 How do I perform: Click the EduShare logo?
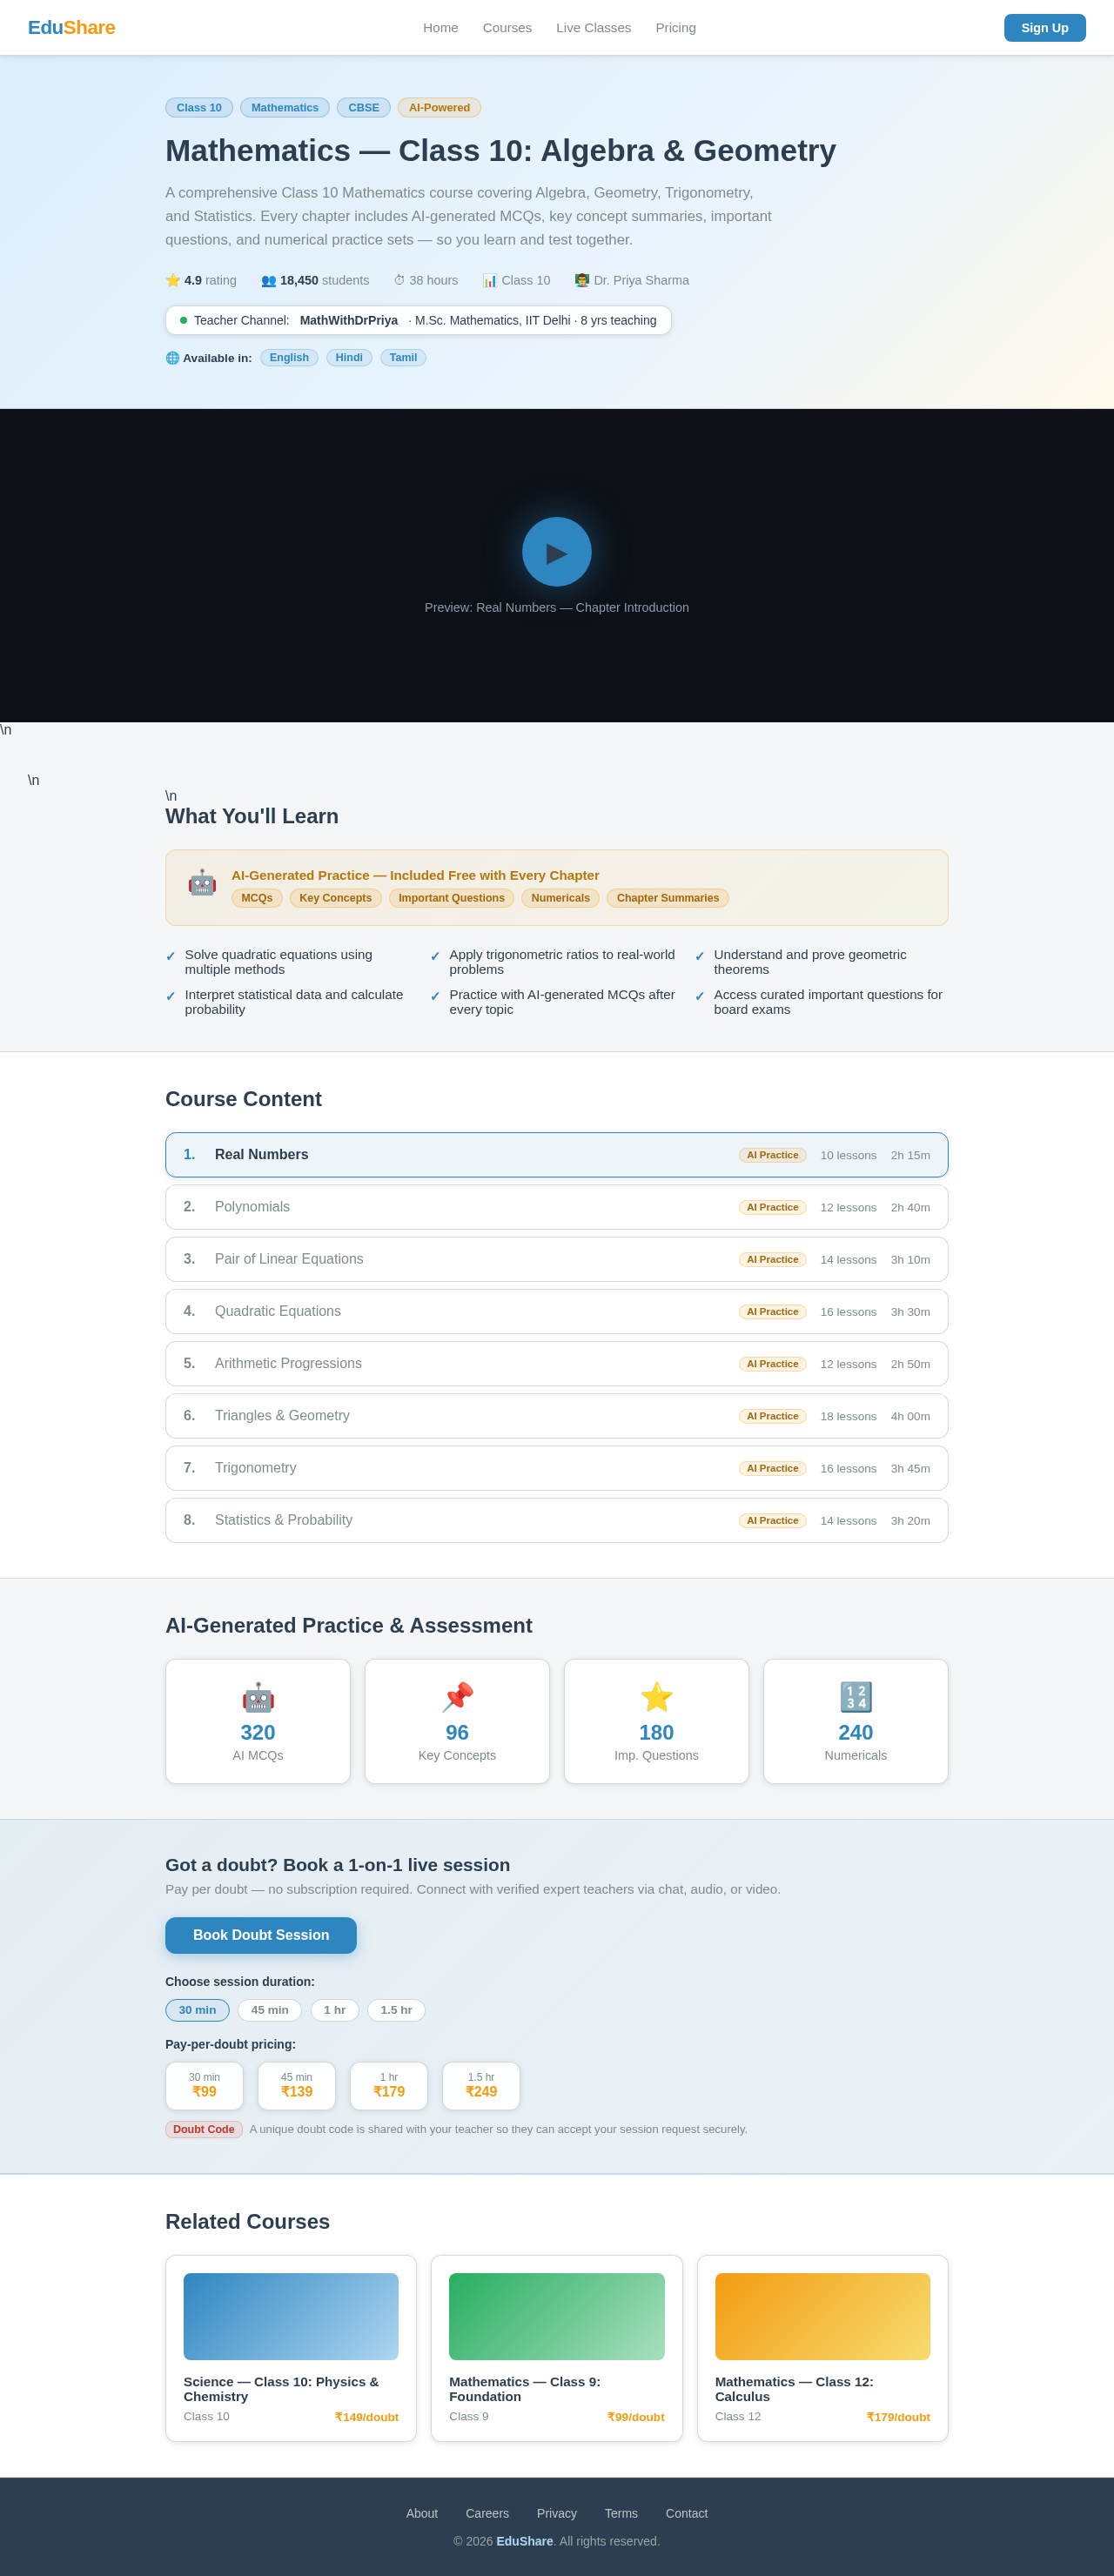[71, 28]
